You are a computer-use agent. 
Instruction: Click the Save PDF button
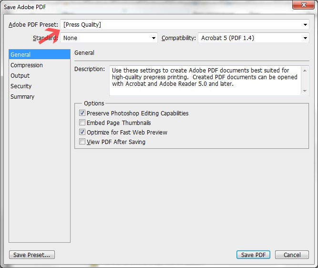tap(253, 255)
